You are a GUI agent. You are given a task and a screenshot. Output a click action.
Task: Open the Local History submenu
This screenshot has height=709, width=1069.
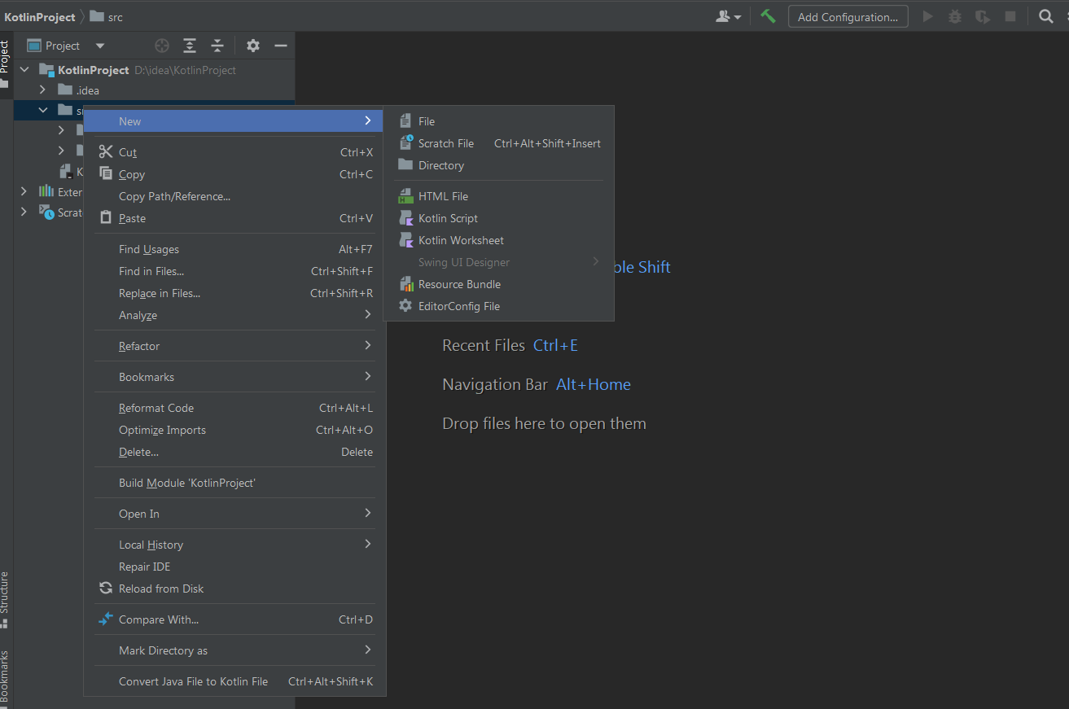coord(234,545)
